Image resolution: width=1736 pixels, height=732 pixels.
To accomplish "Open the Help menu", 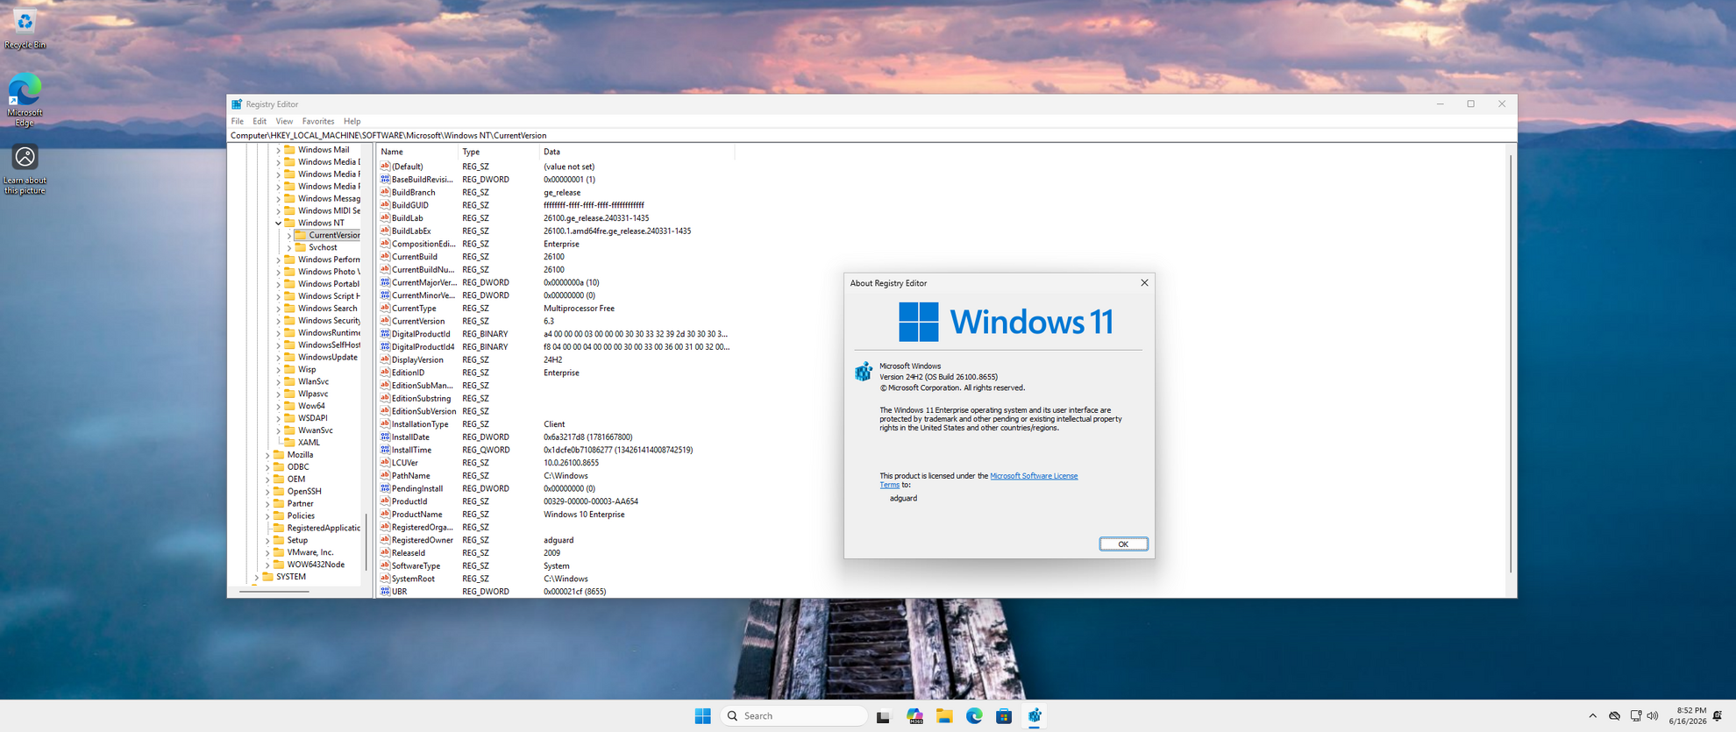I will point(352,121).
